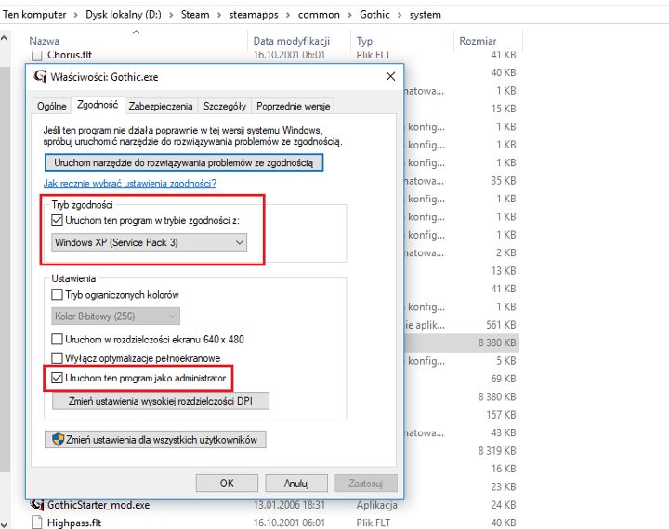Screen dimensions: 669x529
Task: Click the shield icon on all-users settings button
Action: (58, 440)
